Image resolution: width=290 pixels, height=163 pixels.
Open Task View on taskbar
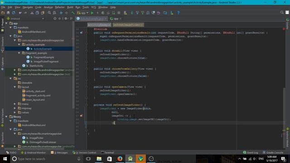pyautogui.click(x=88, y=159)
